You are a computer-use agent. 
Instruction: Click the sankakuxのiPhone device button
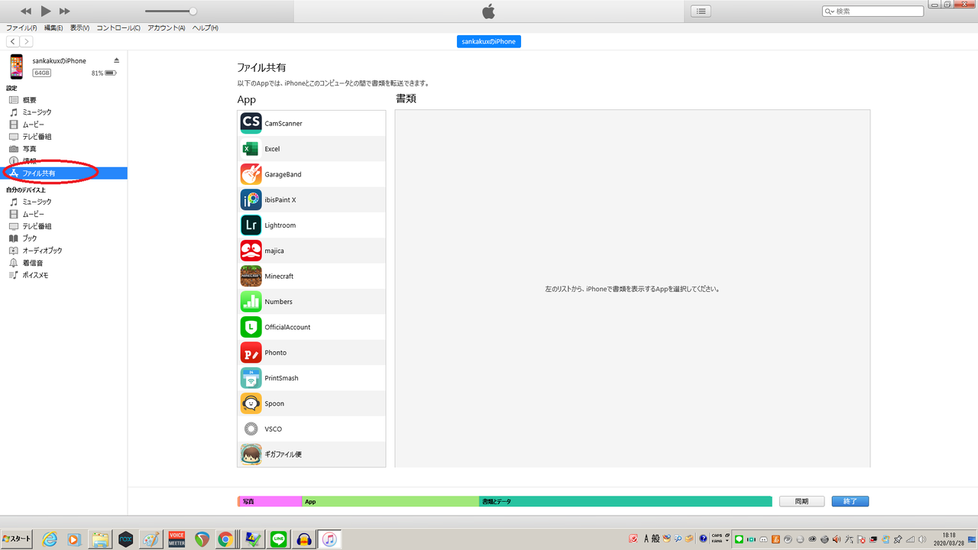pos(489,41)
